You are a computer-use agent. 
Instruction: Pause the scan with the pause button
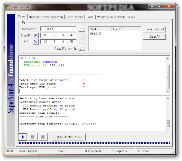43,137
